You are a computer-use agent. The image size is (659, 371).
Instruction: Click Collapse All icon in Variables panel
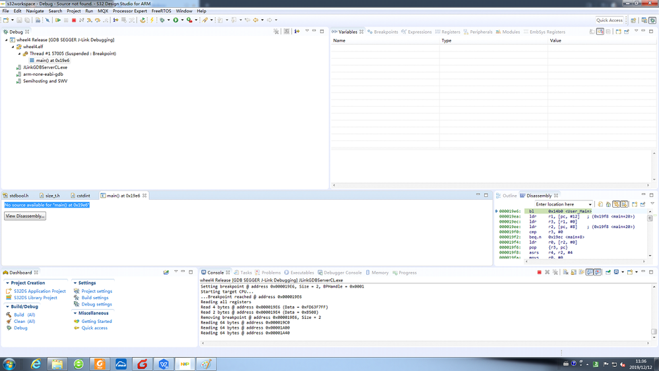[608, 32]
